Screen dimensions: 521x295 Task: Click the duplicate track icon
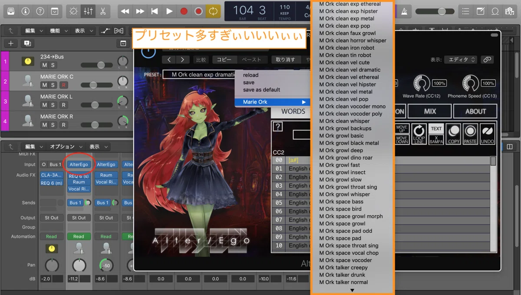pos(27,43)
